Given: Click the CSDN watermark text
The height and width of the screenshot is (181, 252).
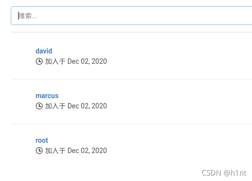Looking at the screenshot, I should pos(211,173).
